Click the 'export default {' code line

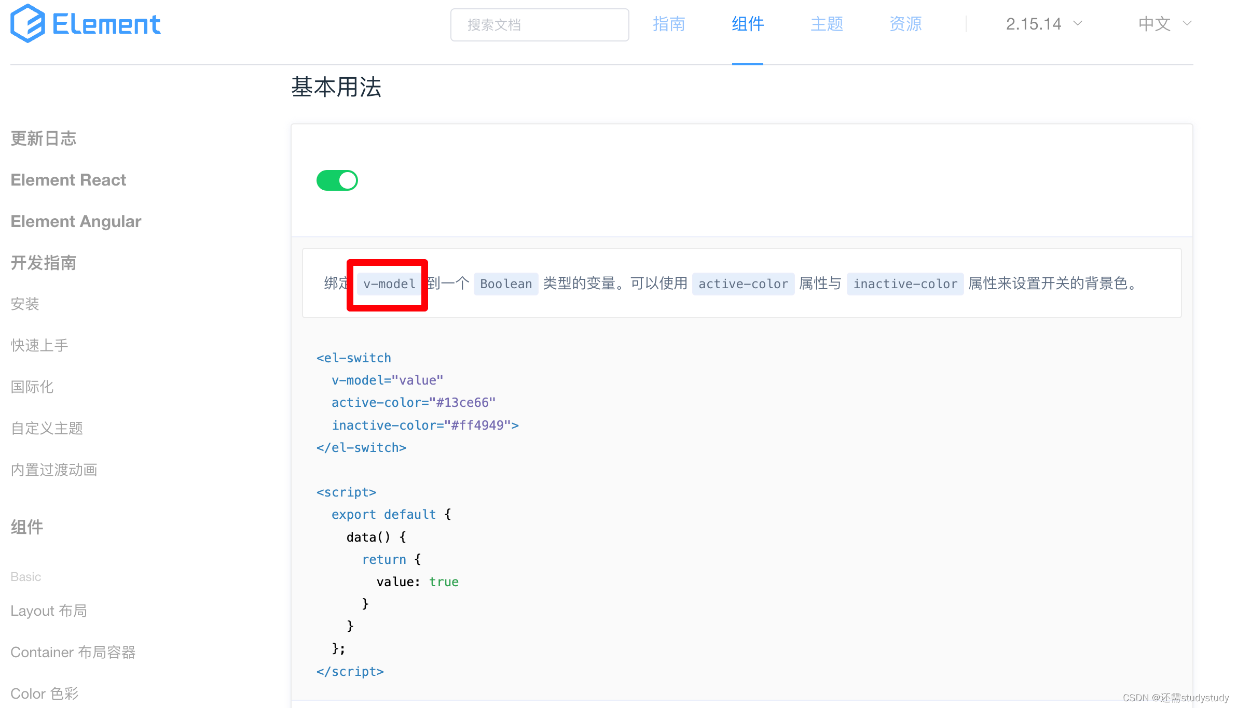391,515
